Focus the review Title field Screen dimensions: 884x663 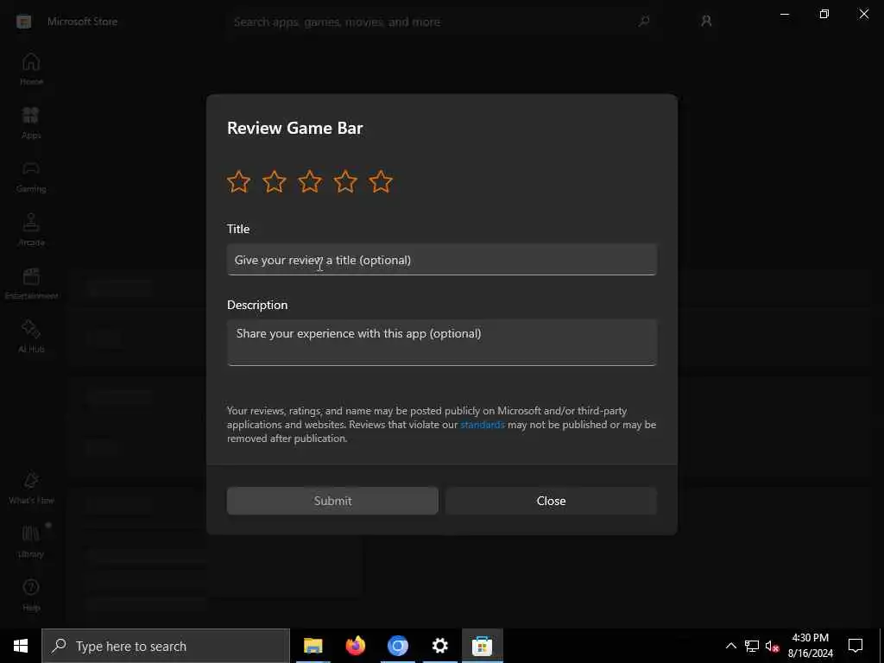pyautogui.click(x=441, y=260)
